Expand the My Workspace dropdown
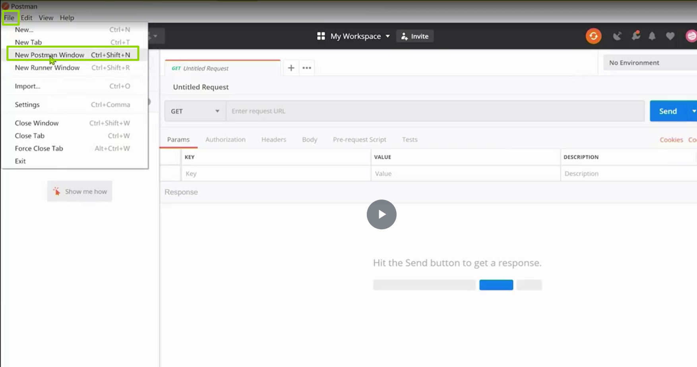 pyautogui.click(x=360, y=36)
